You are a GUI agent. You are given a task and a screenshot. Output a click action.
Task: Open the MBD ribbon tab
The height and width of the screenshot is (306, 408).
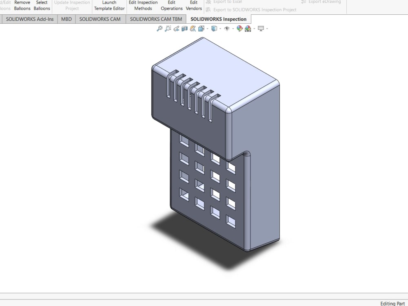click(66, 19)
